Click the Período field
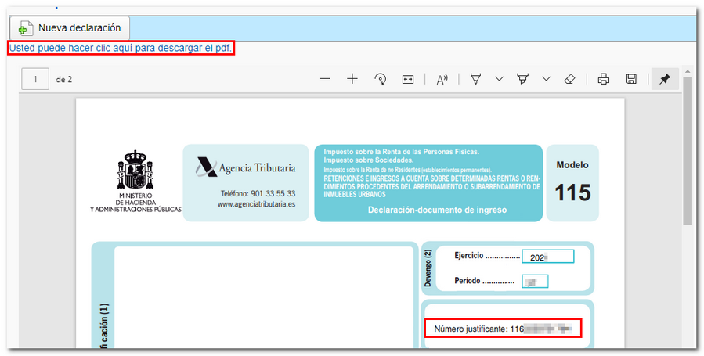Viewport: 704px width, 356px height. click(x=535, y=282)
